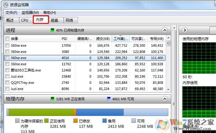Click the 137 MB 已修改 value
Viewport: 216px width, 133px height.
pos(86,126)
